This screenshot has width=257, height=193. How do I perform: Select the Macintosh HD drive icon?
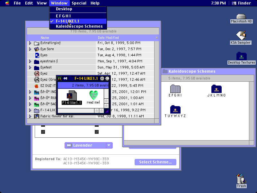[241, 16]
